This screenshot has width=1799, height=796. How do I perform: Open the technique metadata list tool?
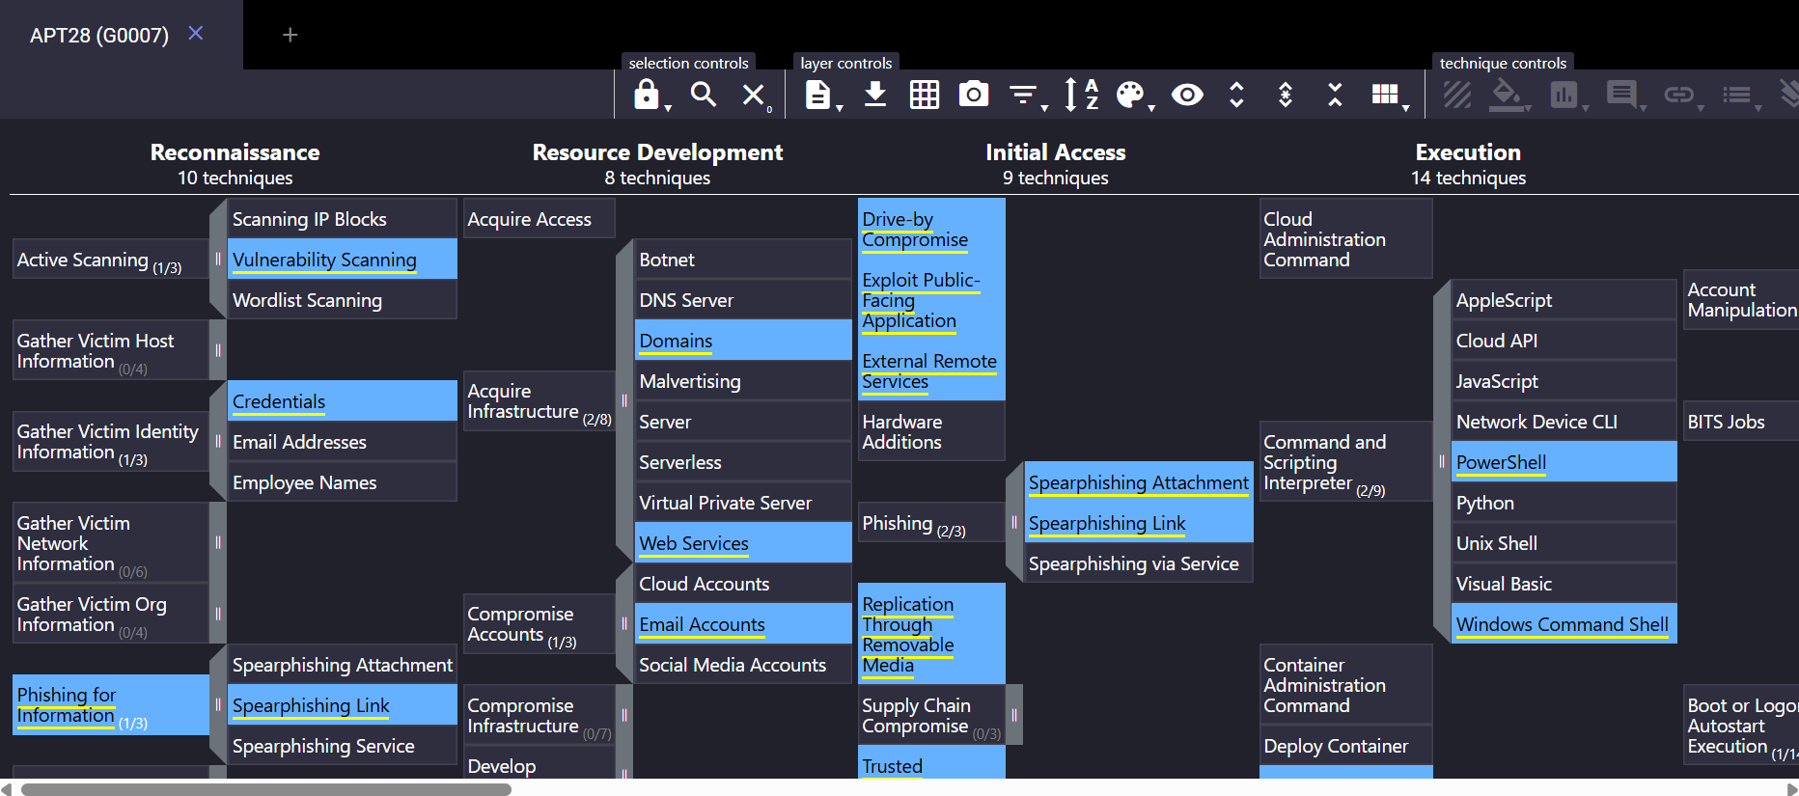click(1737, 95)
